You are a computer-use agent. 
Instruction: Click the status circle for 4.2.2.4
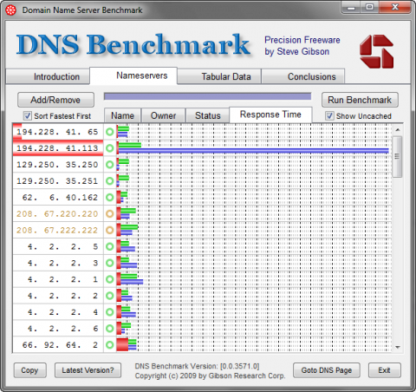coord(110,312)
